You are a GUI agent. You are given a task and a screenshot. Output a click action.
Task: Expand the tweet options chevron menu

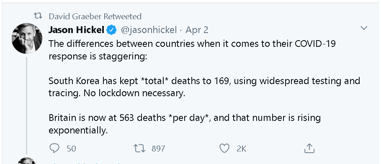pyautogui.click(x=364, y=28)
